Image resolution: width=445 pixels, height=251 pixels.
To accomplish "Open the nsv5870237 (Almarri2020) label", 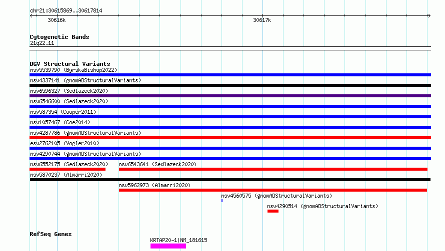I will 66,175.
